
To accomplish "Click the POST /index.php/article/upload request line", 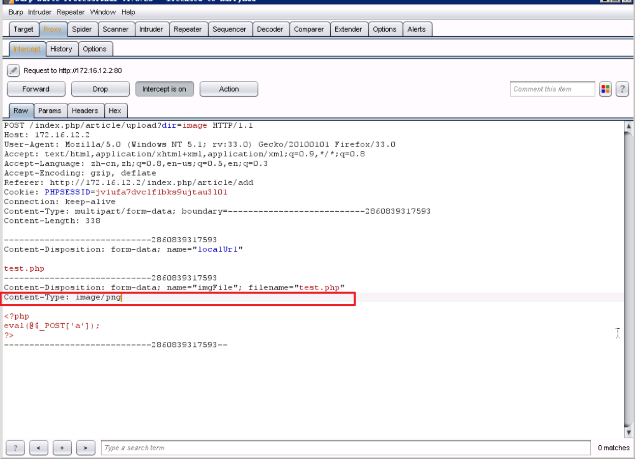I will point(128,125).
